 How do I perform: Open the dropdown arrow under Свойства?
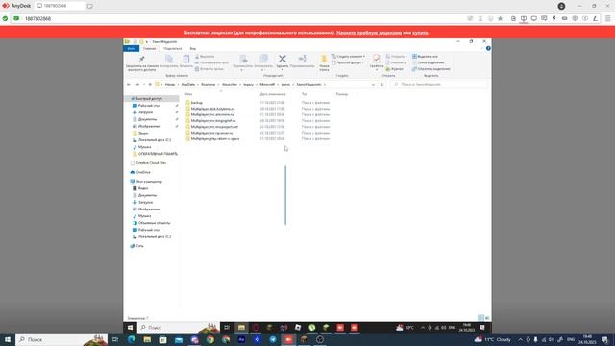tap(377, 70)
